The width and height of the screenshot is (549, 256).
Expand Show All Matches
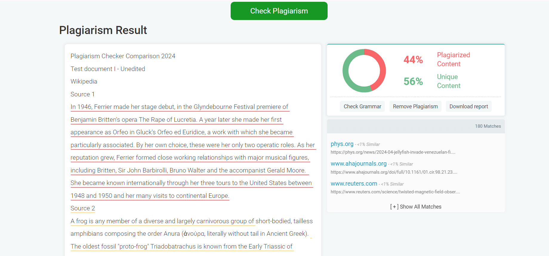416,207
